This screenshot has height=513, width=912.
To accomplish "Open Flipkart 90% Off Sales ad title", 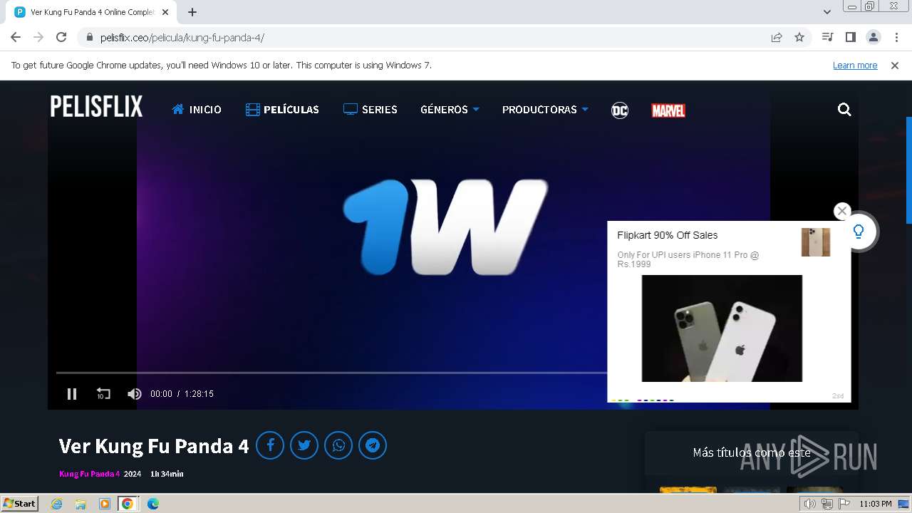I will click(668, 235).
